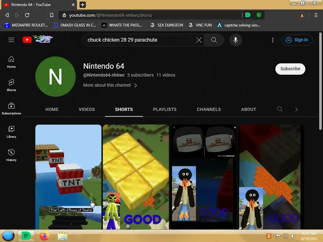The height and width of the screenshot is (242, 323).
Task: Open the Windows Start orb
Action: (x=8, y=236)
